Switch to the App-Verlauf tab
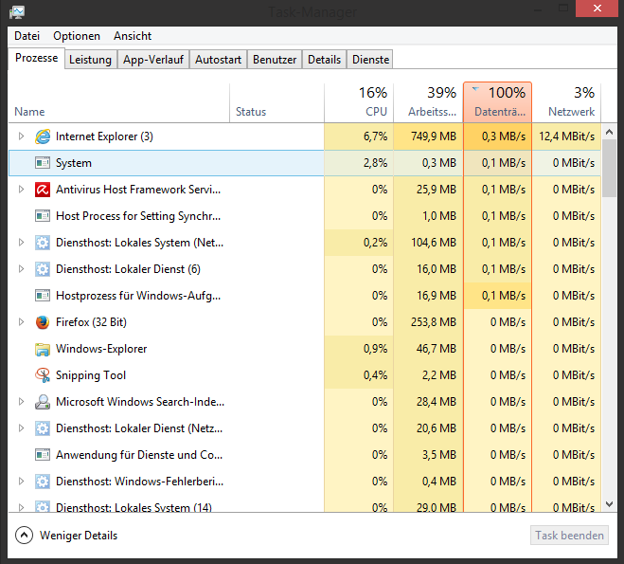This screenshot has height=564, width=624. [x=153, y=60]
